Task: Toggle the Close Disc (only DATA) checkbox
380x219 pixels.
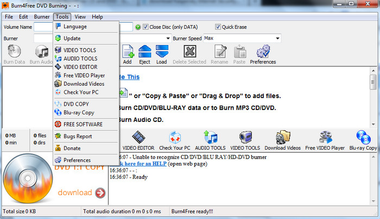Action: pyautogui.click(x=145, y=27)
